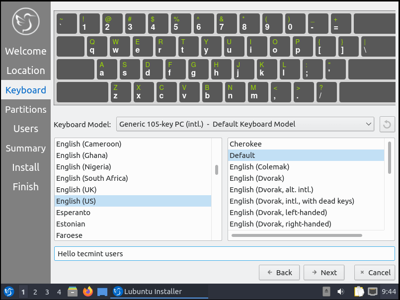Click the clock showing 9:44
400x300 pixels.
pyautogui.click(x=389, y=292)
